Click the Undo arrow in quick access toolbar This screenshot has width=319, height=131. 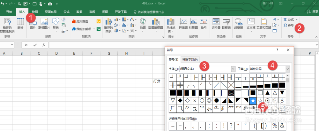tap(3, 4)
